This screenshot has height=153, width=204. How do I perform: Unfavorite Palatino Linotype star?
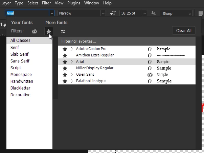click(x=65, y=81)
